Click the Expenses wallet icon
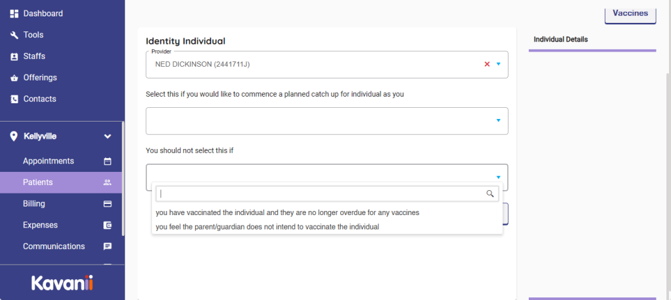This screenshot has height=300, width=671. pos(107,225)
